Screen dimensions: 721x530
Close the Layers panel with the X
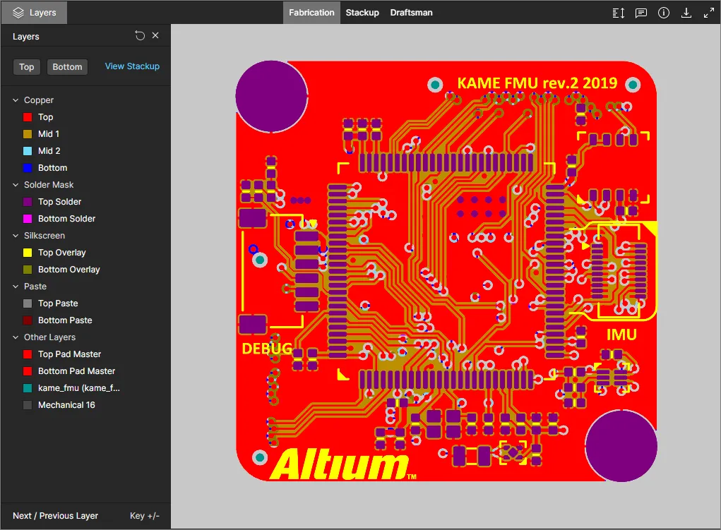[x=155, y=36]
